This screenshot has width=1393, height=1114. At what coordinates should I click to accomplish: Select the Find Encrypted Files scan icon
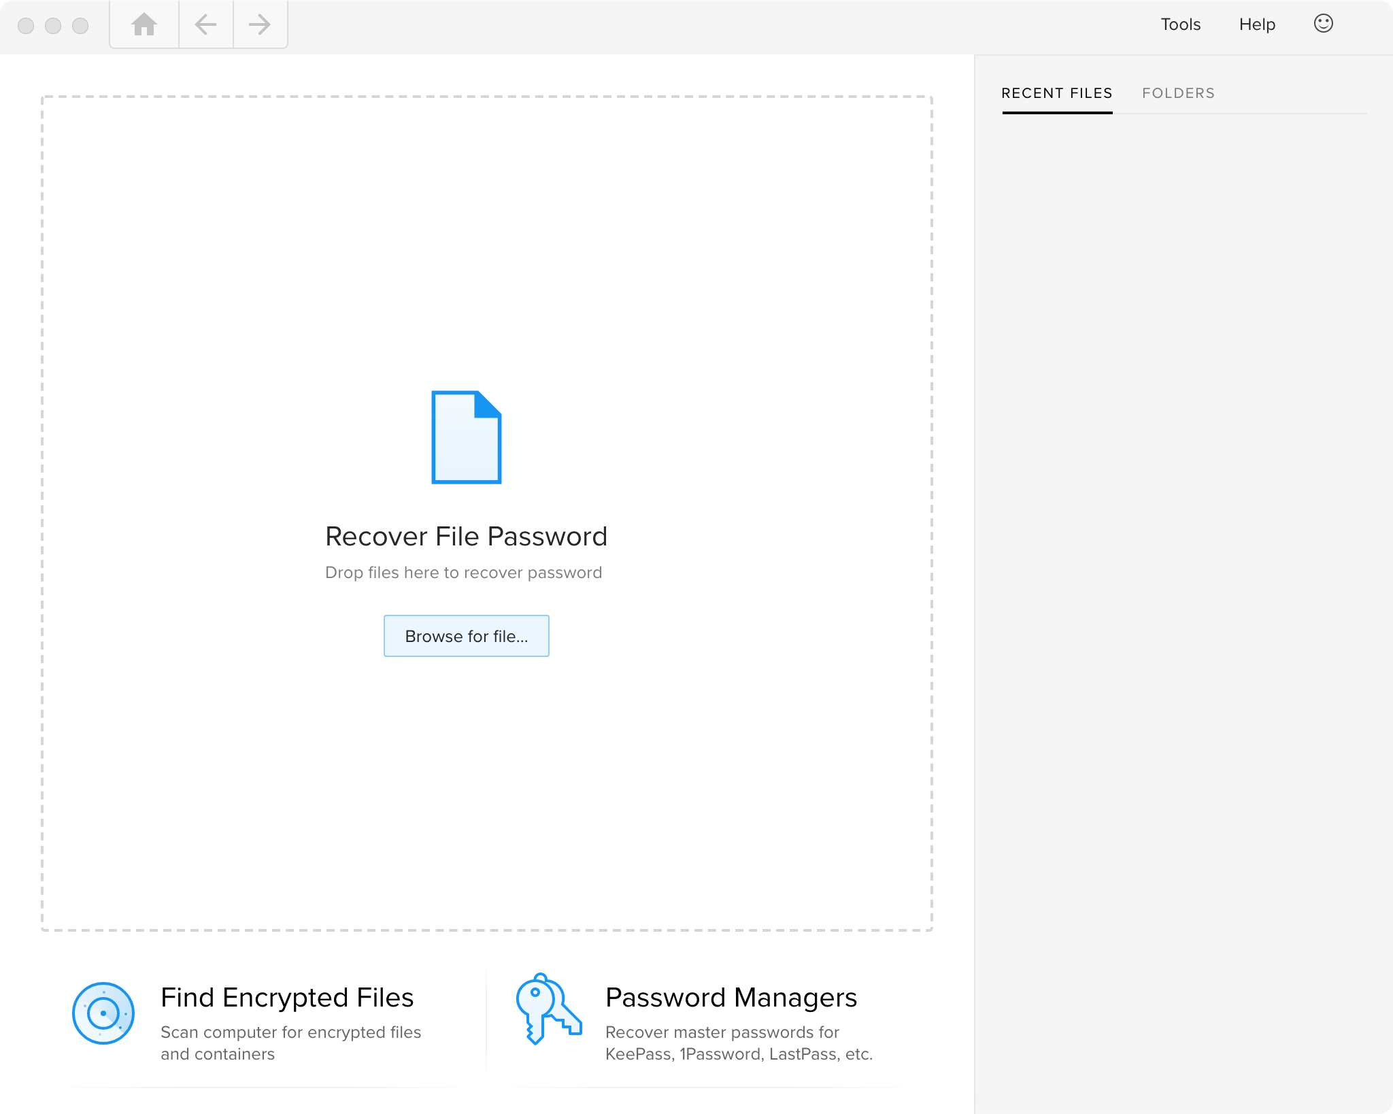pos(103,1013)
